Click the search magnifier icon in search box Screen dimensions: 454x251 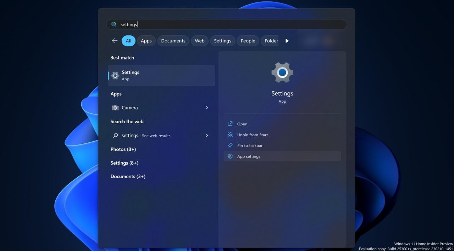coord(114,24)
